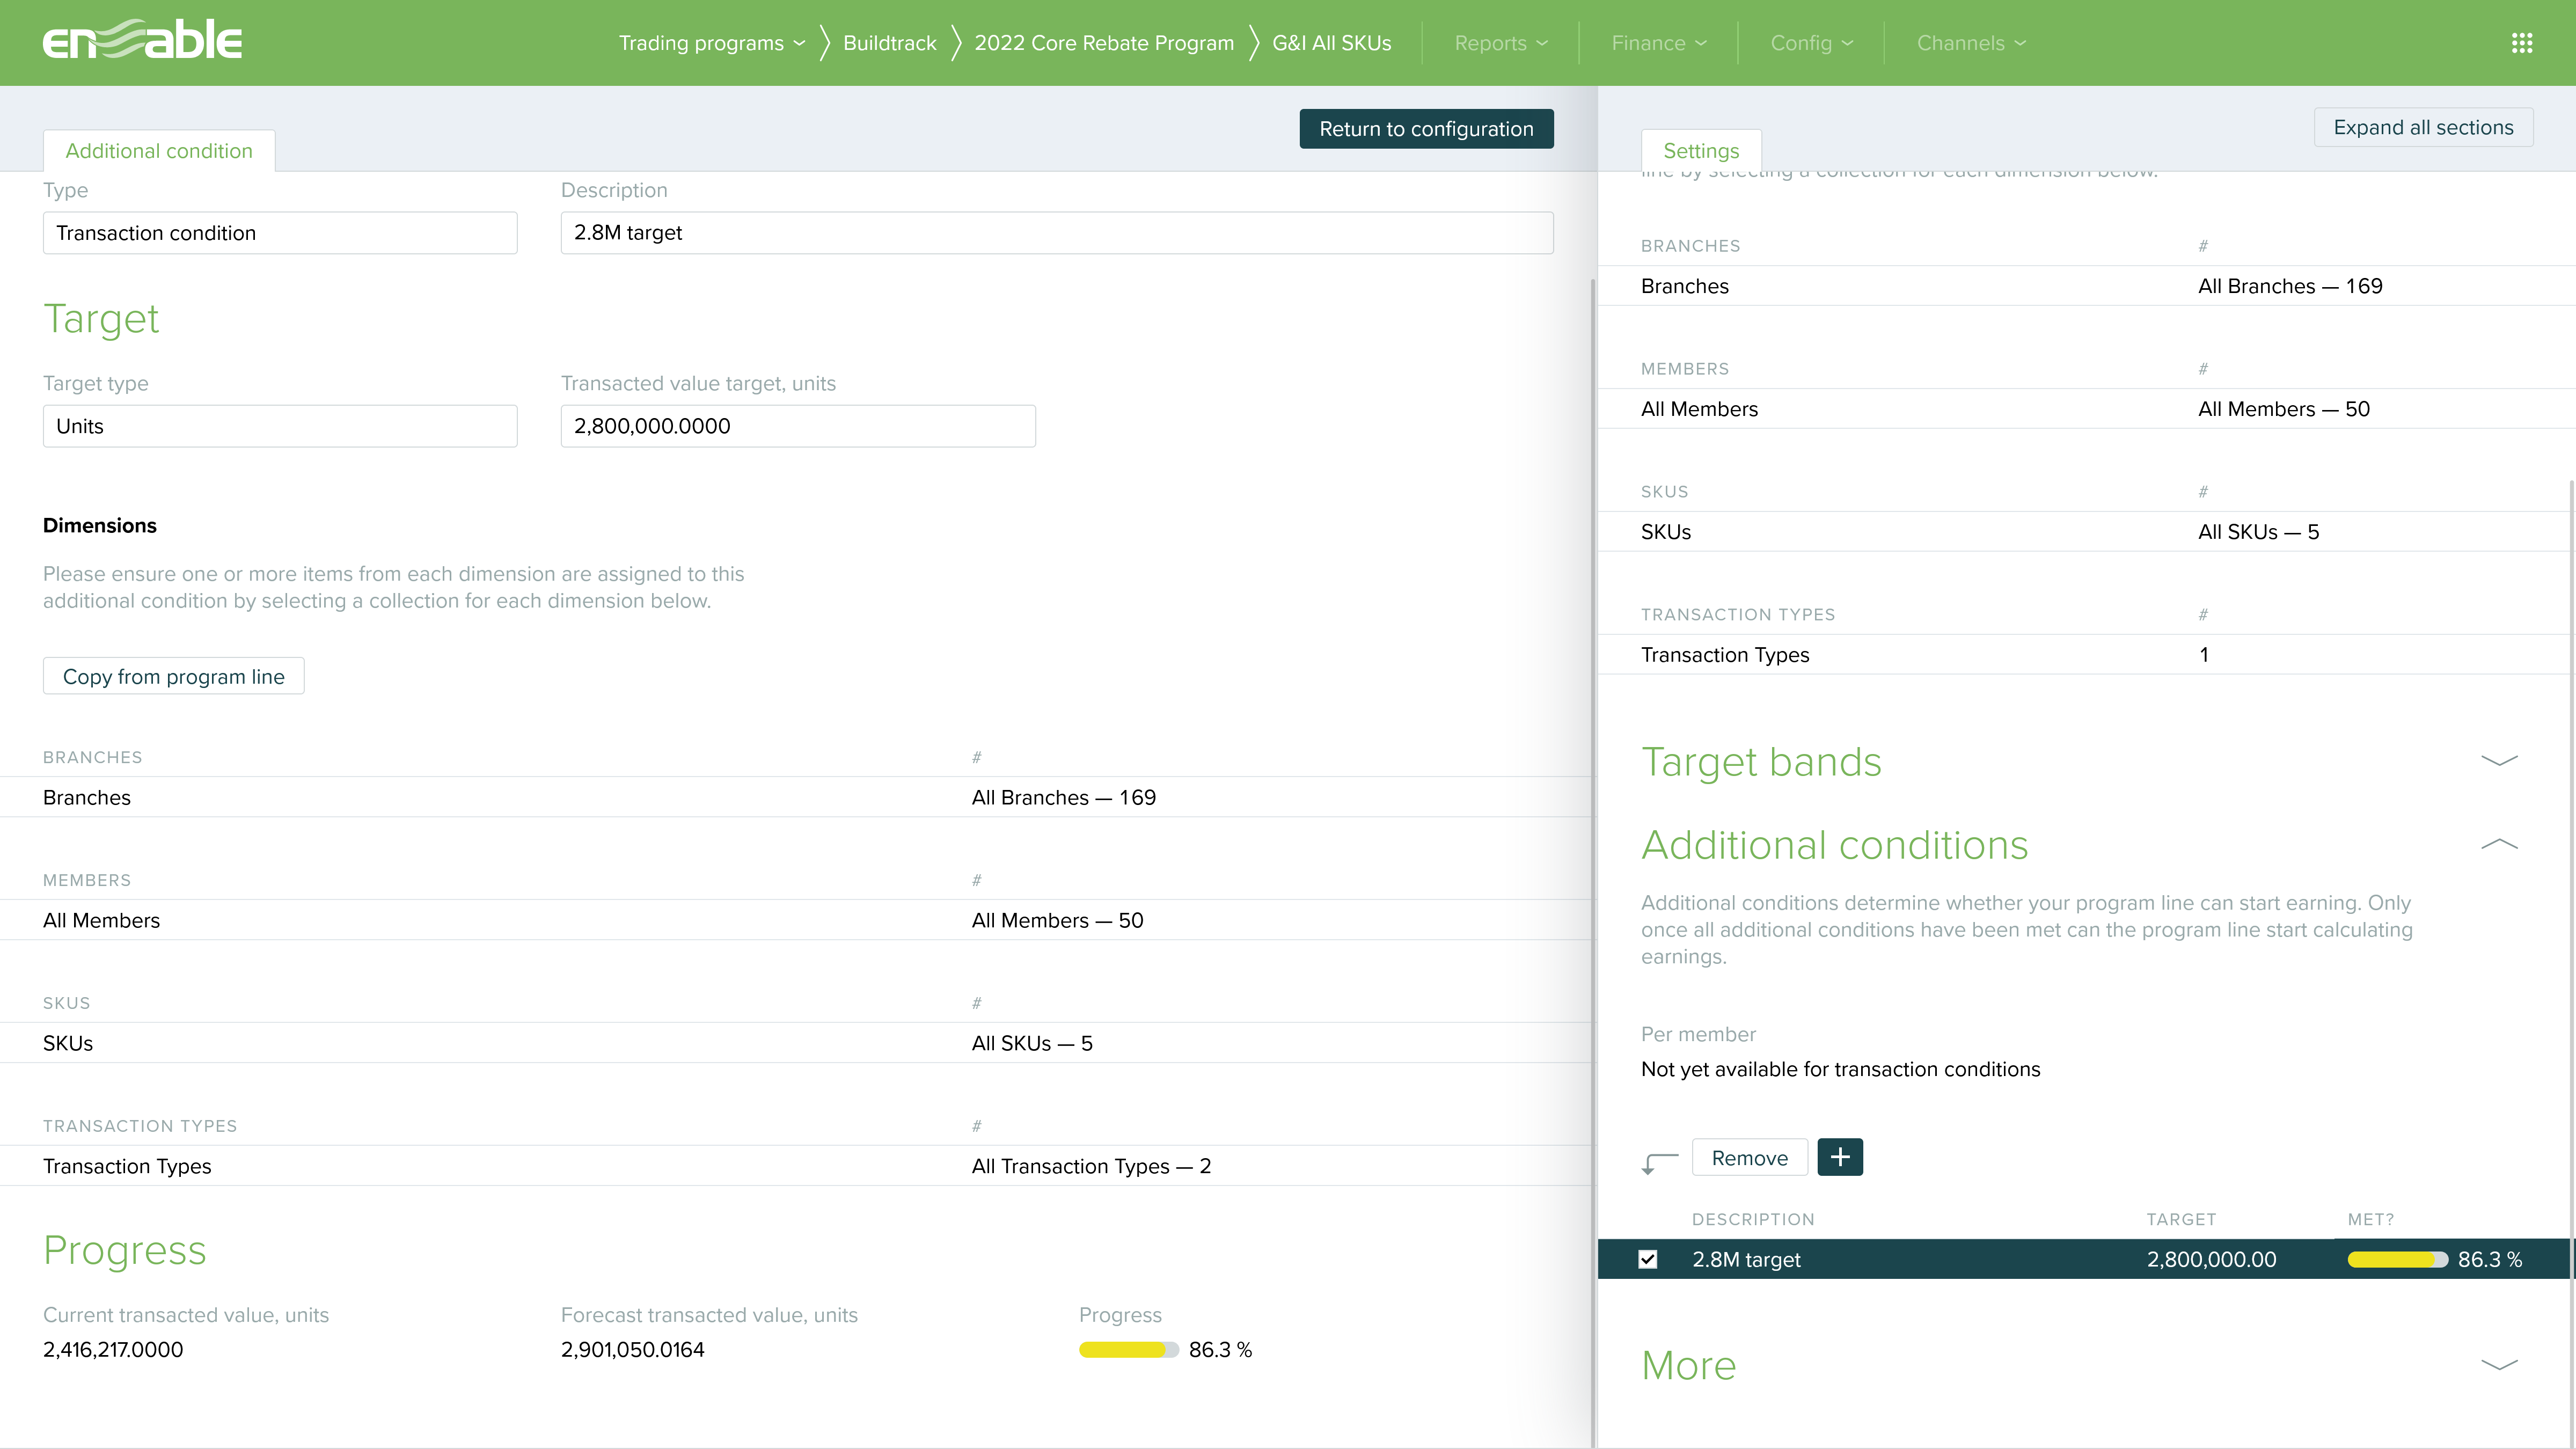
Task: Click inside the Description input field
Action: (x=1056, y=232)
